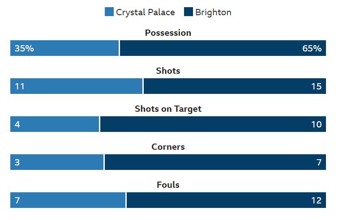Click Brighton's 65% possession bar
The width and height of the screenshot is (343, 220).
tap(223, 48)
